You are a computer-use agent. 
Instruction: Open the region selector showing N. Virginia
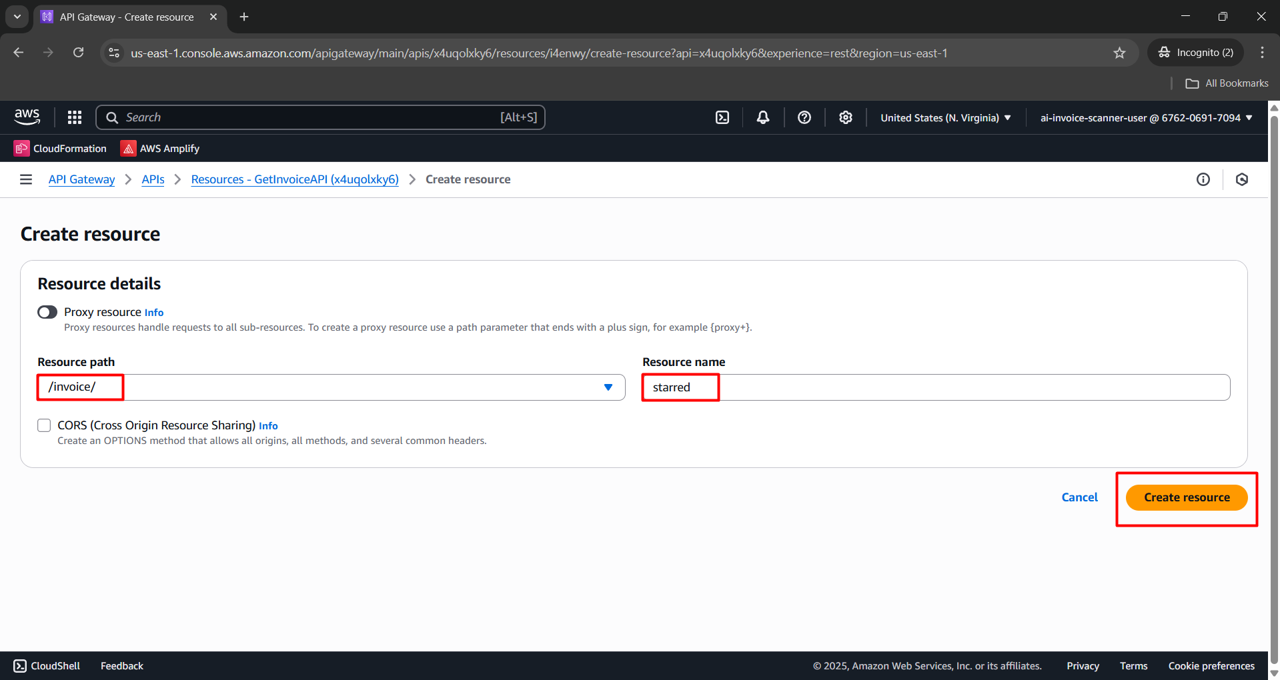coord(944,117)
